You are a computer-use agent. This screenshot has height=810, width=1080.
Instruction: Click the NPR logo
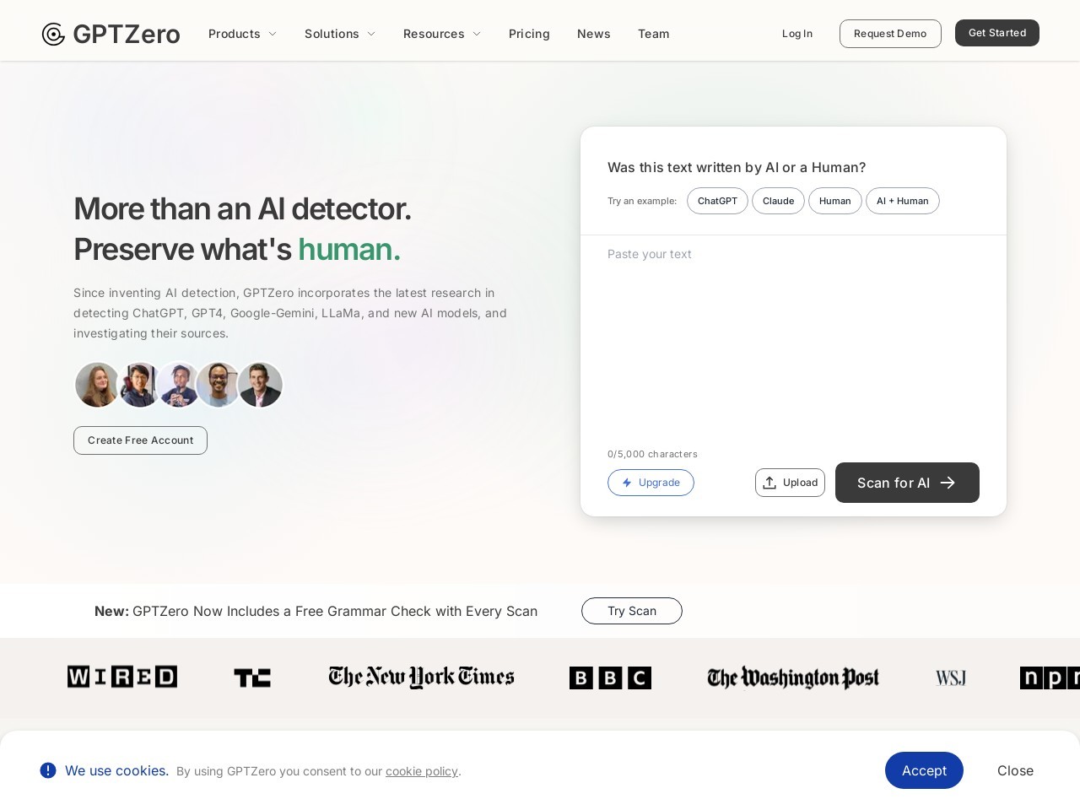(x=1050, y=678)
